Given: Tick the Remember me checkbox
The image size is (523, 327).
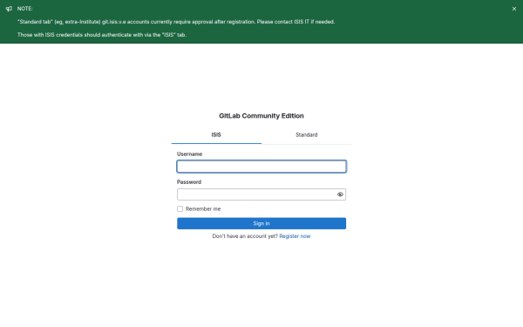Looking at the screenshot, I should [x=180, y=209].
